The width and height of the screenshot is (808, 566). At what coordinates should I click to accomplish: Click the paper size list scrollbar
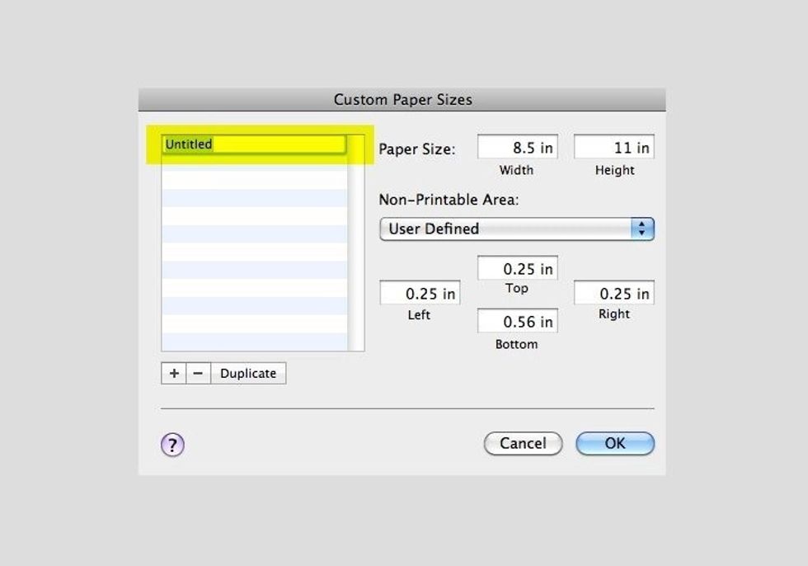point(356,248)
